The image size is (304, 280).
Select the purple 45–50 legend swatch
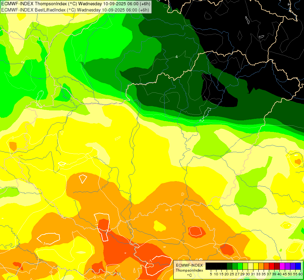tap(288, 266)
